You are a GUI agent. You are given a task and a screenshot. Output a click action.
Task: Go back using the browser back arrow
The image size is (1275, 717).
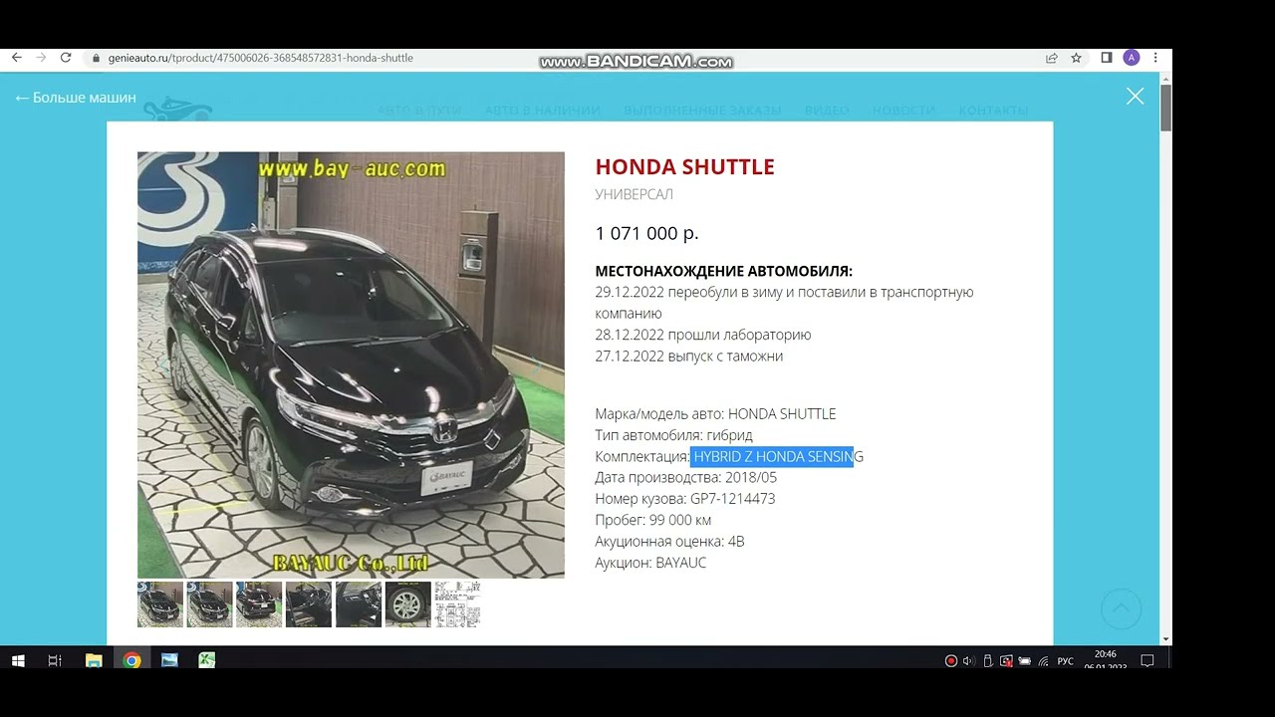(16, 58)
